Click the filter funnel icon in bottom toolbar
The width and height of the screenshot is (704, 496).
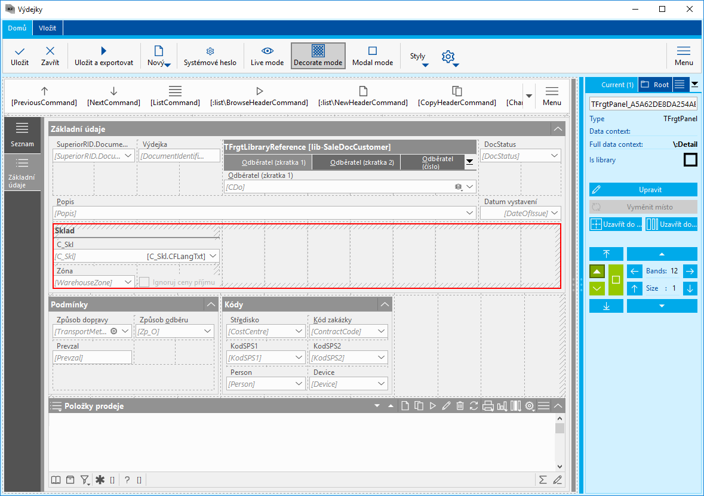(x=85, y=480)
